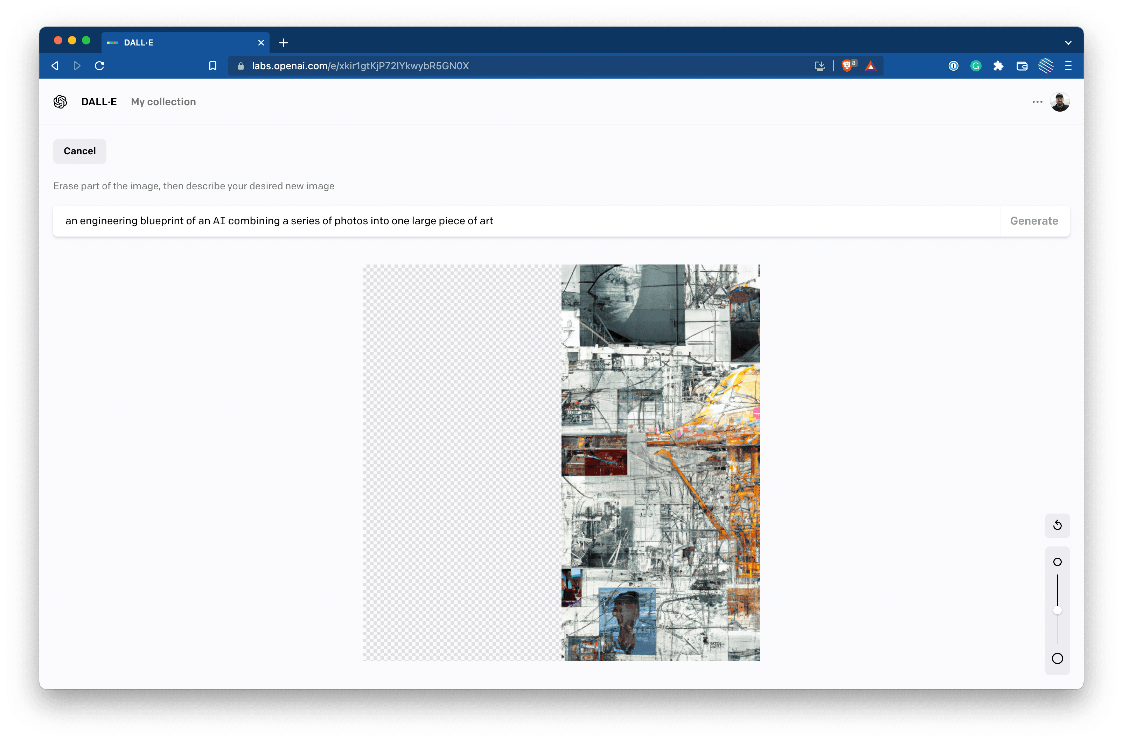Go back with the browser back arrow
The image size is (1123, 741).
[55, 66]
